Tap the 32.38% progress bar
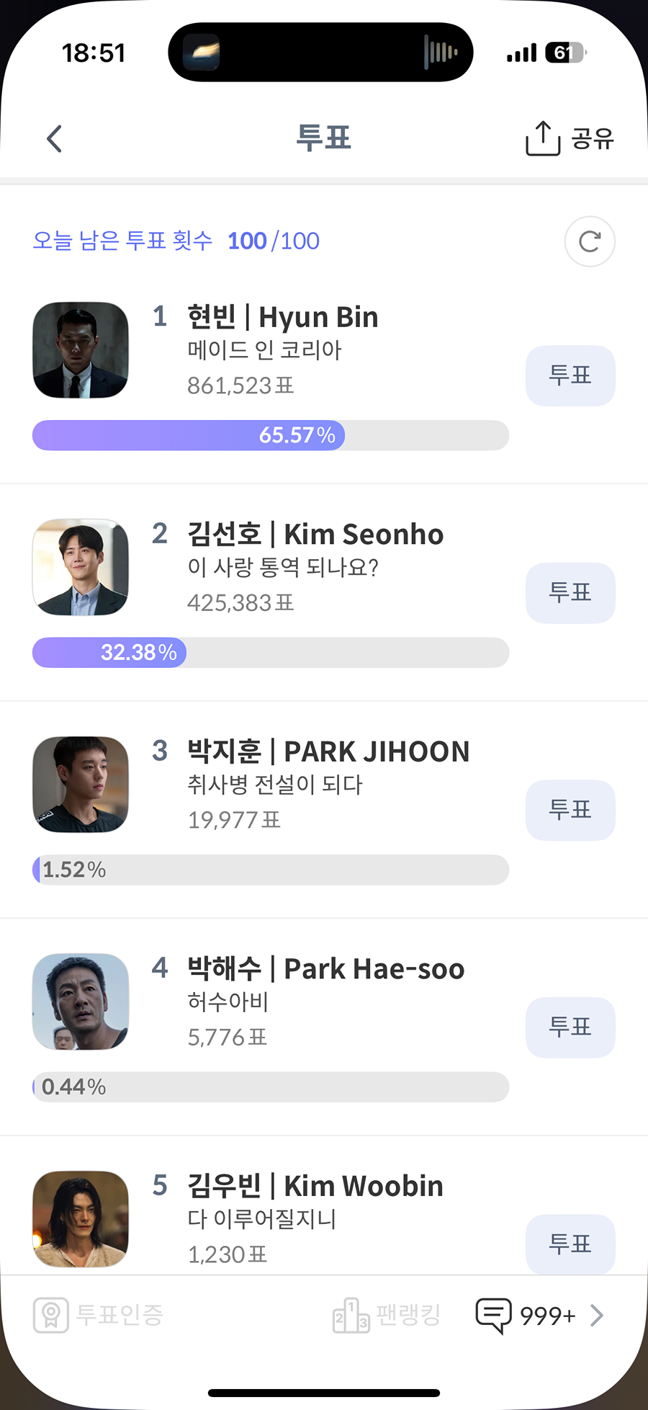The height and width of the screenshot is (1410, 648). point(271,653)
